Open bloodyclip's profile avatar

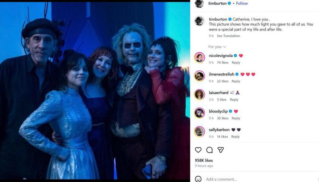[199, 113]
